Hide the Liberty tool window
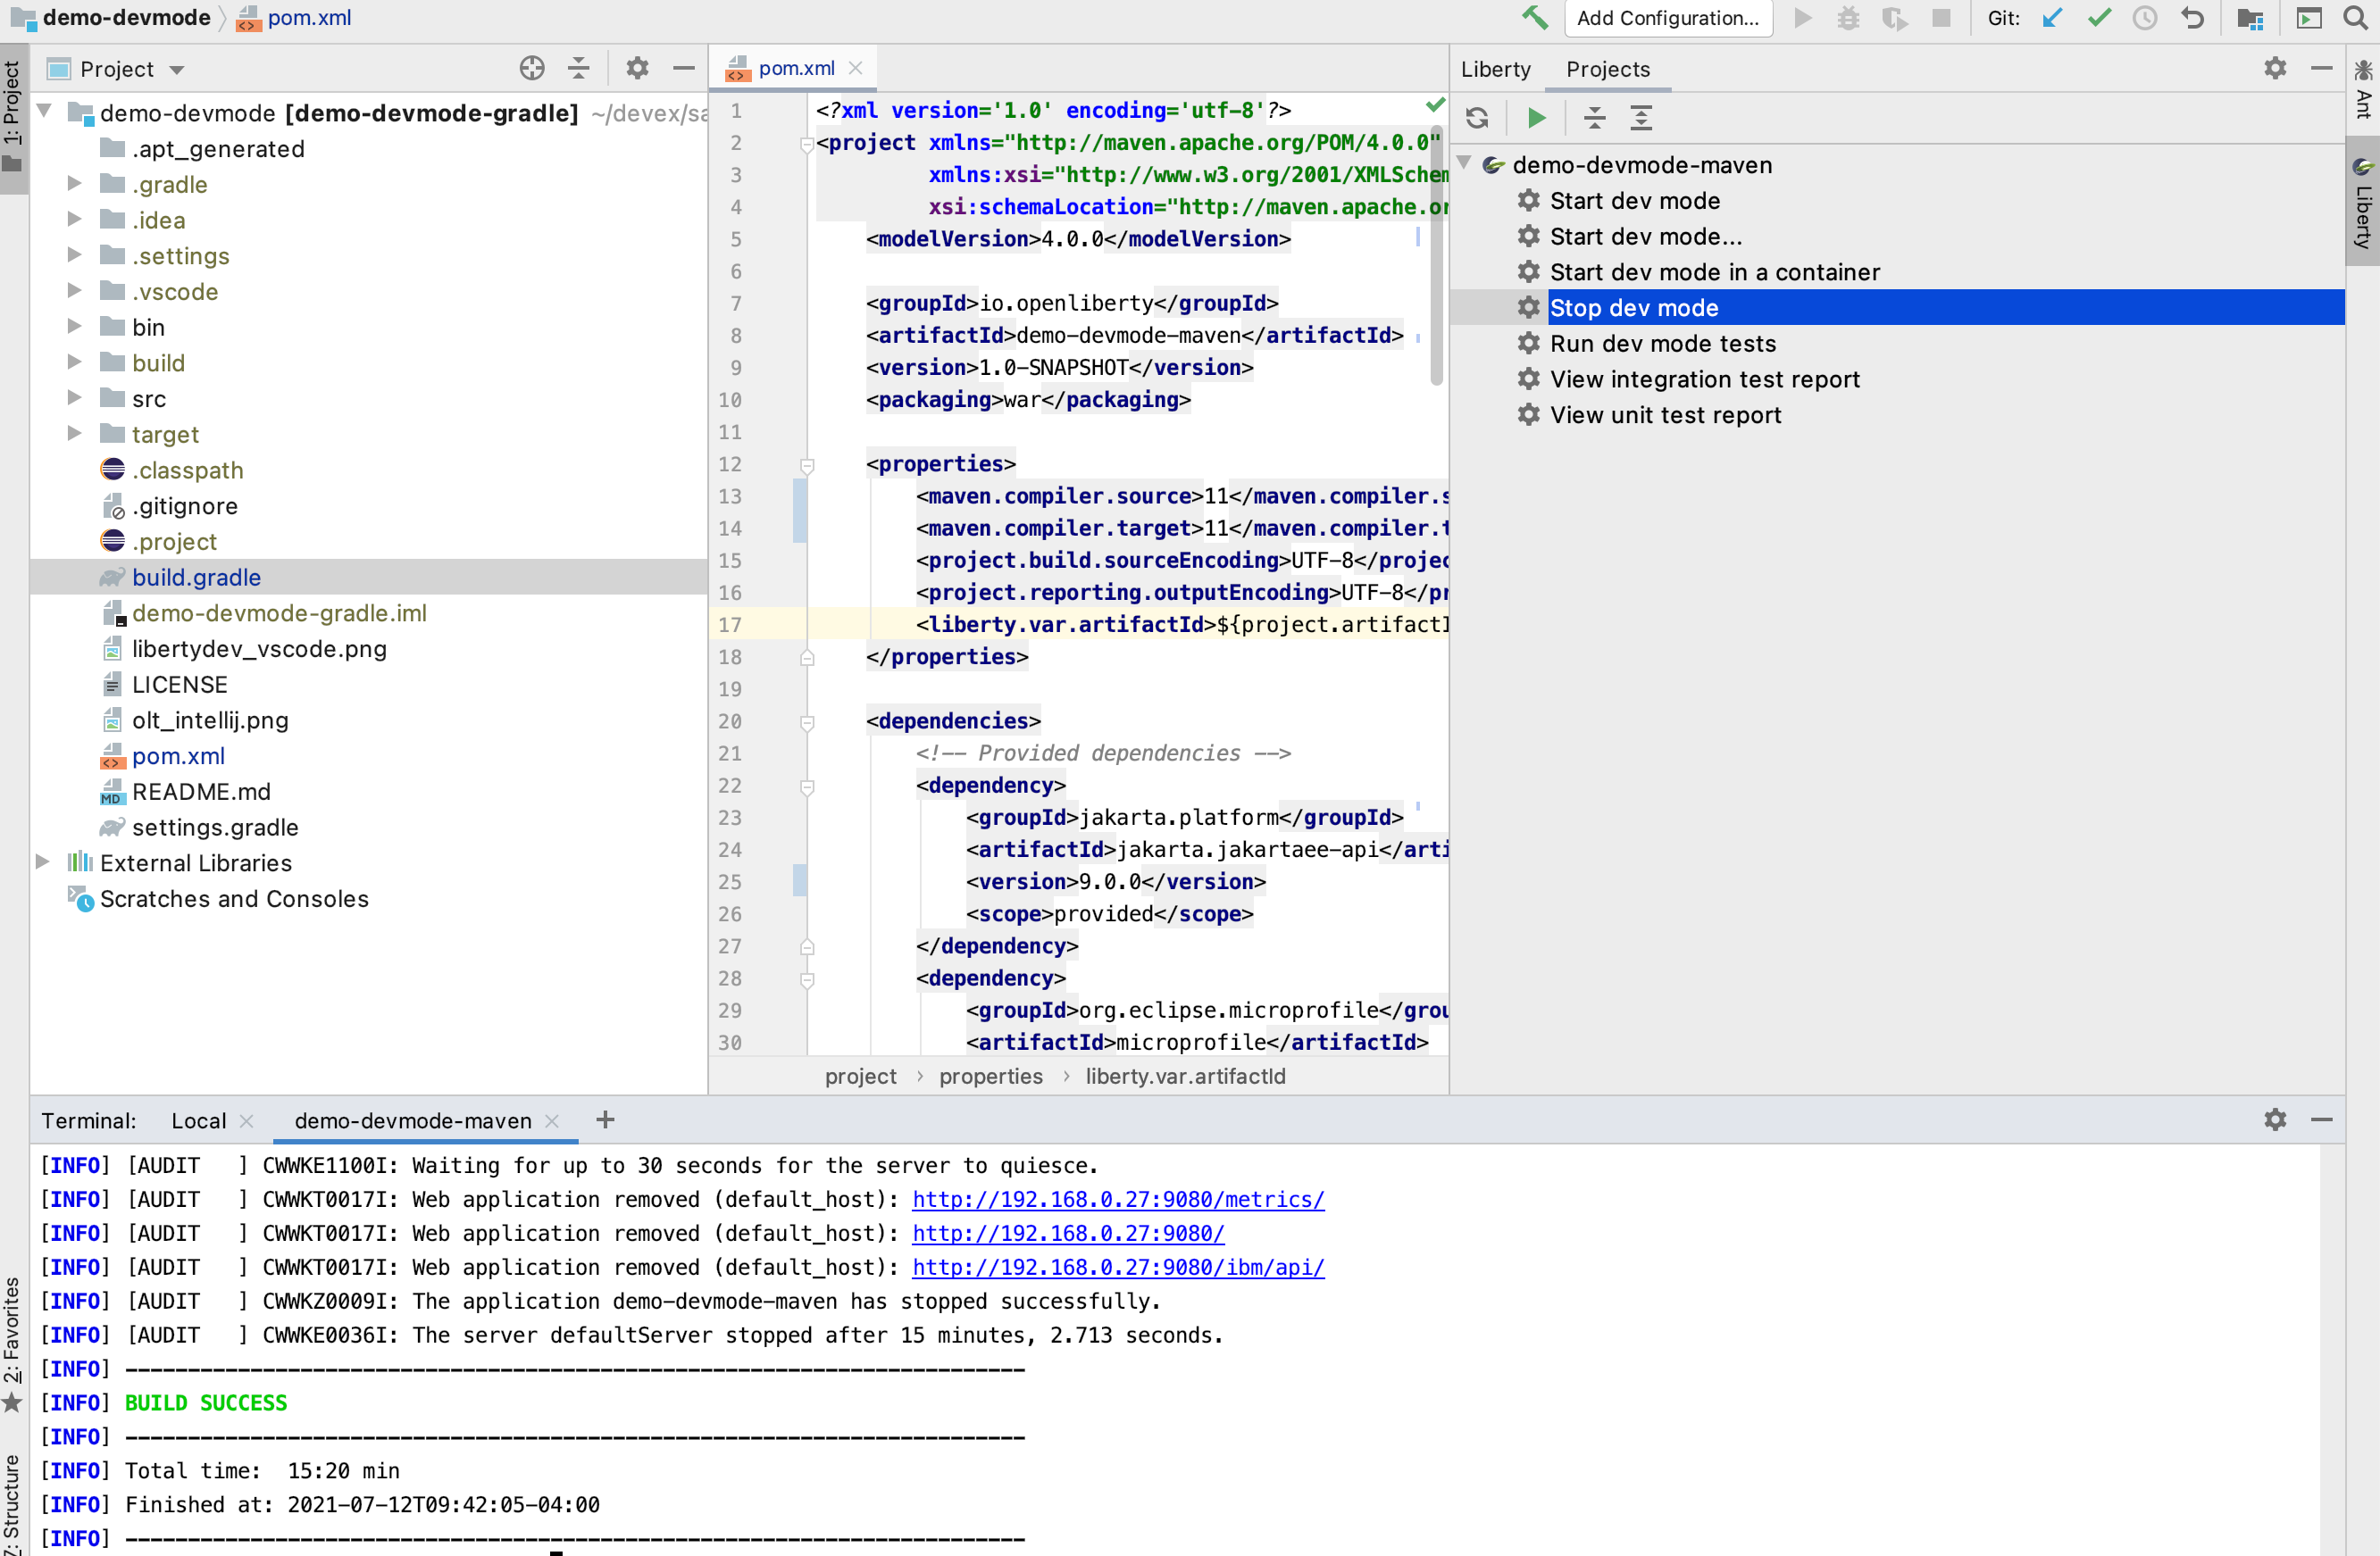 coord(2322,68)
